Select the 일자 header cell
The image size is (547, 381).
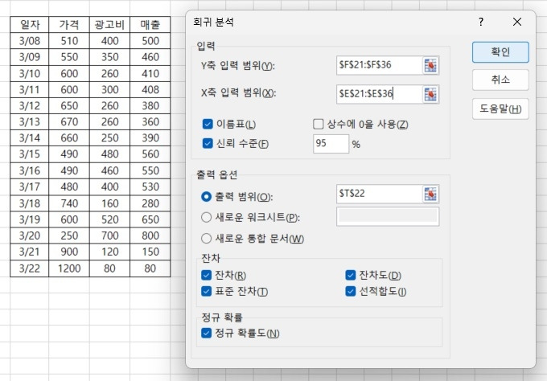(x=30, y=24)
